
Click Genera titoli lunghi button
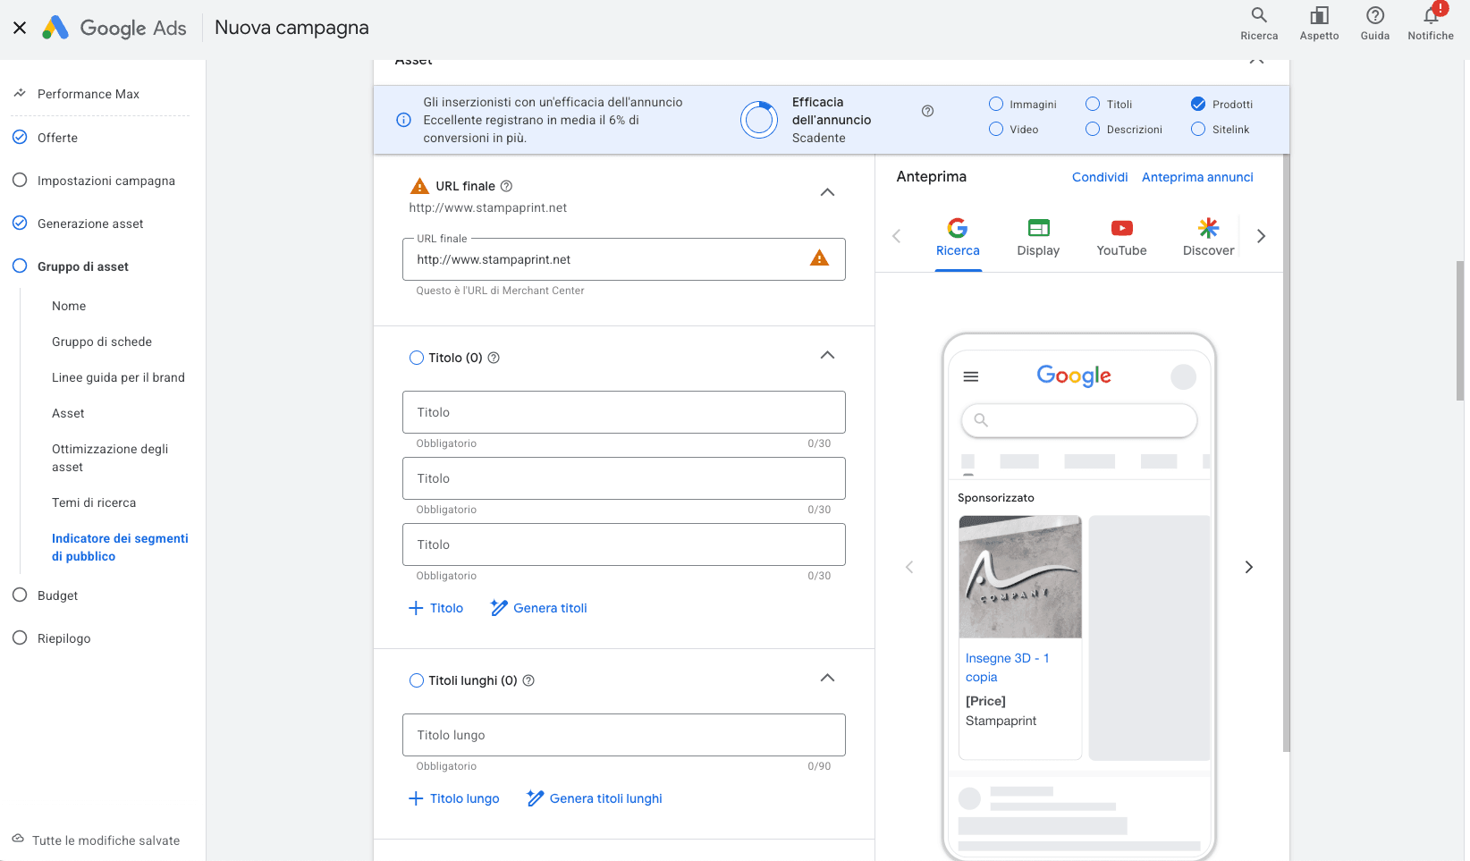point(595,798)
